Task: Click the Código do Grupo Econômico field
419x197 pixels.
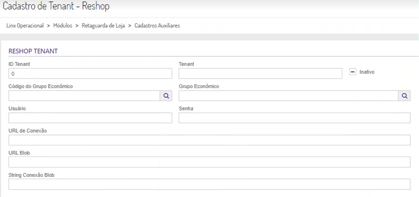Action: (84, 95)
